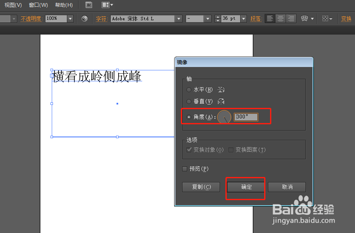Select the 垂直(V) vertical axis radio button
Screen dimensions: 355x233
click(x=188, y=102)
